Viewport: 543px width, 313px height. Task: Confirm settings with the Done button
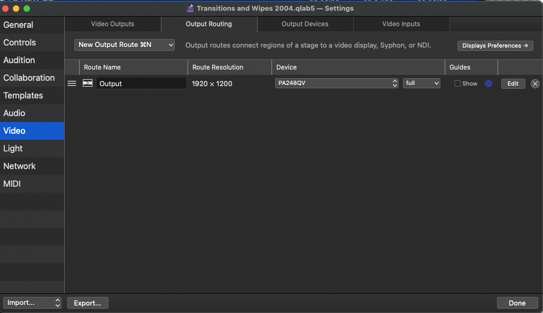coord(517,302)
